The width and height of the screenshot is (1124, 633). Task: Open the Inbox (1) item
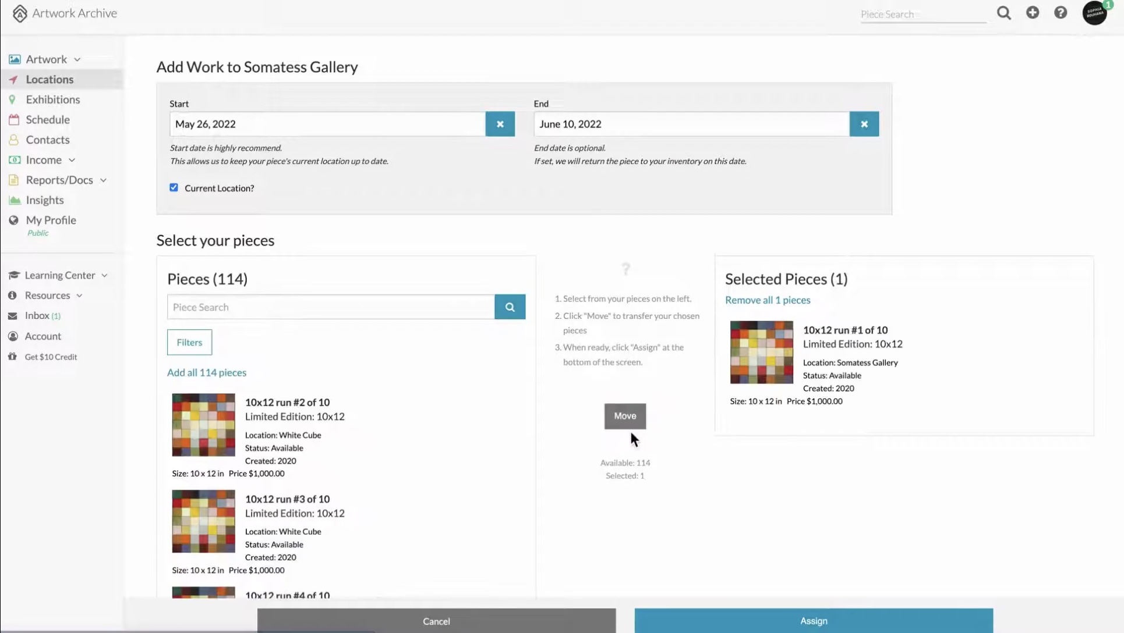pos(43,316)
